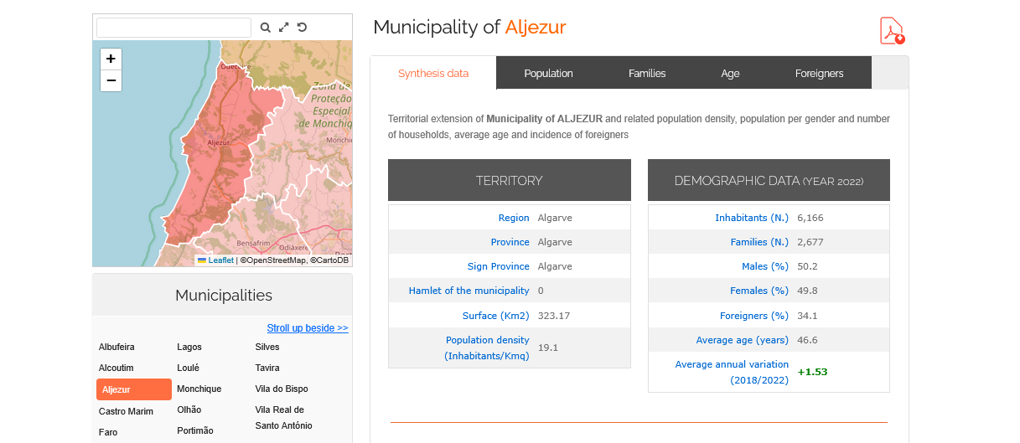The width and height of the screenshot is (1020, 443).
Task: Click the Females (%) label
Action: (x=759, y=291)
